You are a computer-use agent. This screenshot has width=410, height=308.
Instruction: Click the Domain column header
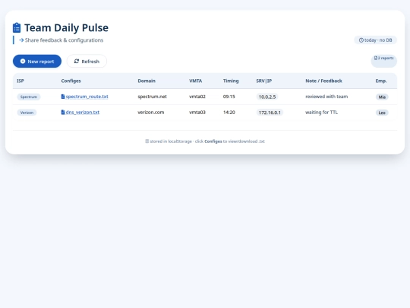click(x=147, y=81)
